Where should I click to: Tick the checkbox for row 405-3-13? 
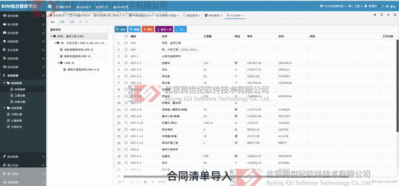126,143
